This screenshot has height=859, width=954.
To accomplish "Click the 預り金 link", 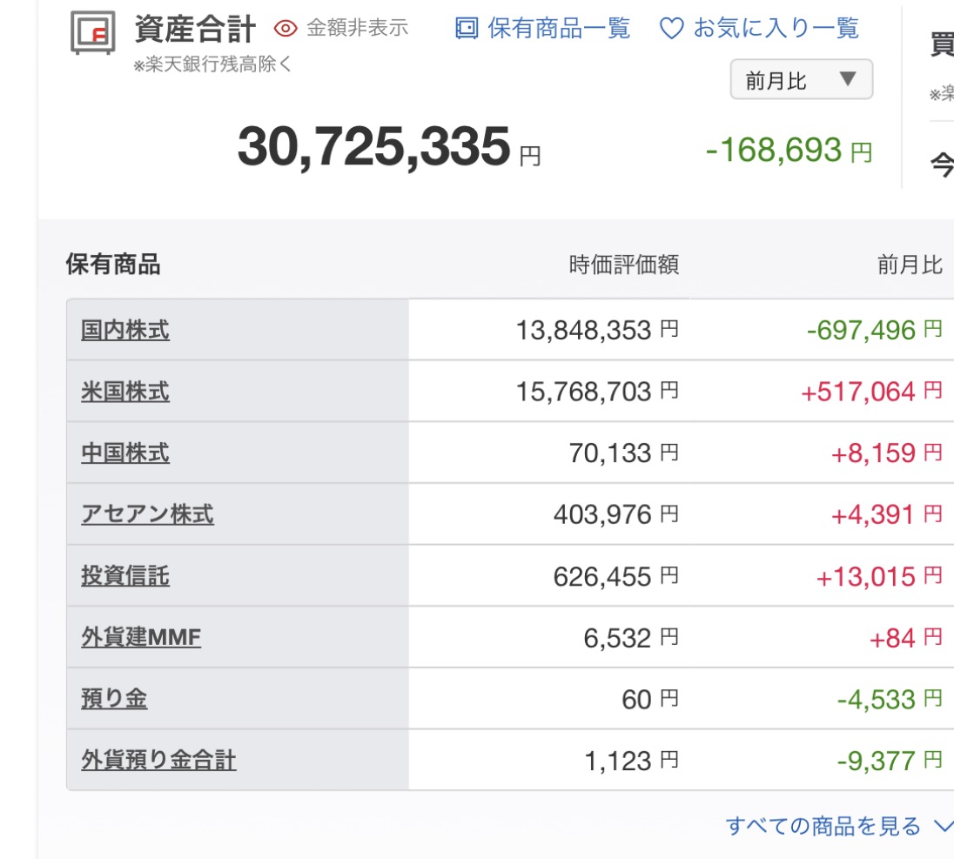I will click(x=114, y=699).
